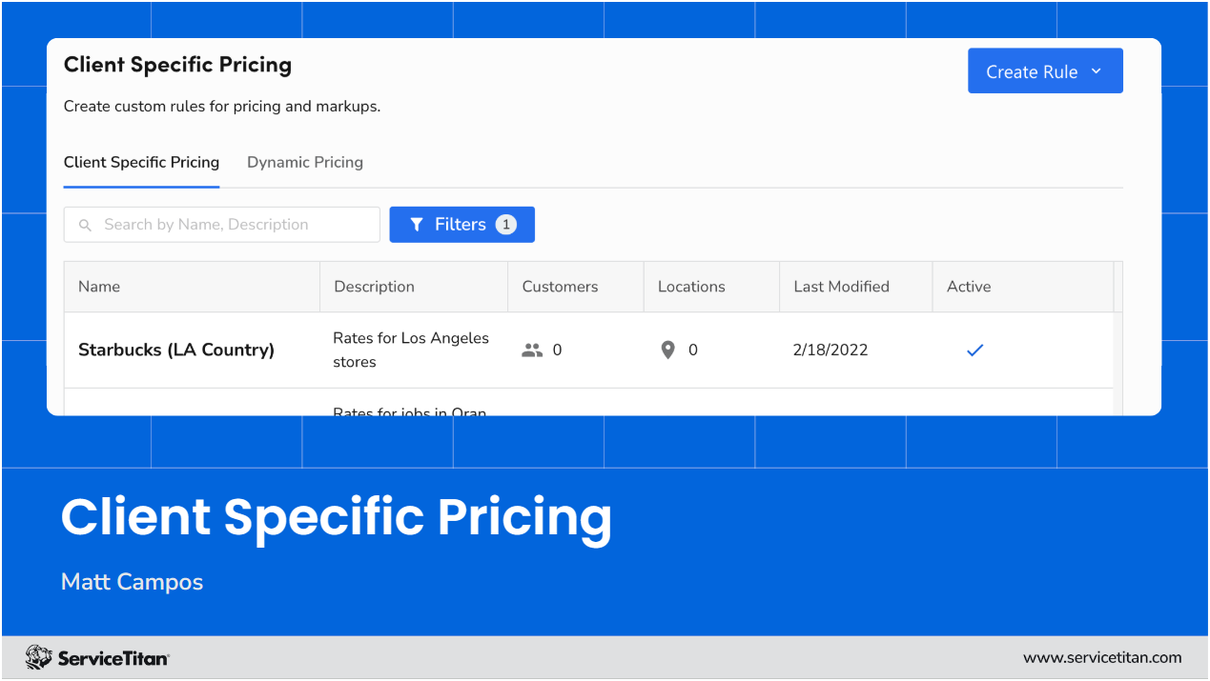Switch to the Dynamic Pricing tab
Screen dimensions: 1210x681
[304, 162]
